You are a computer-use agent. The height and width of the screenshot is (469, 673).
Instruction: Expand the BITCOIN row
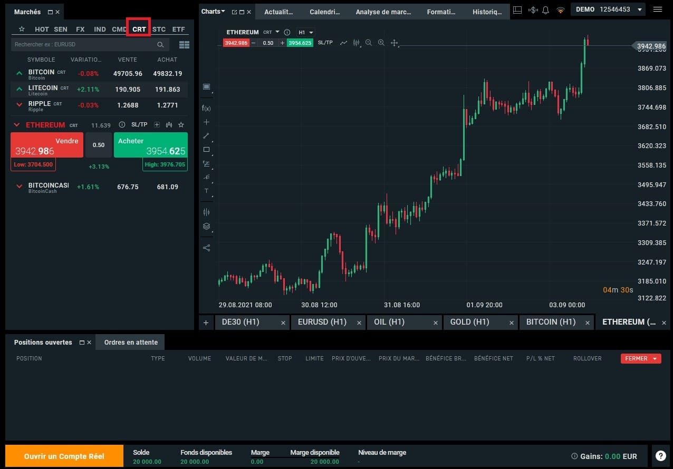pyautogui.click(x=20, y=73)
